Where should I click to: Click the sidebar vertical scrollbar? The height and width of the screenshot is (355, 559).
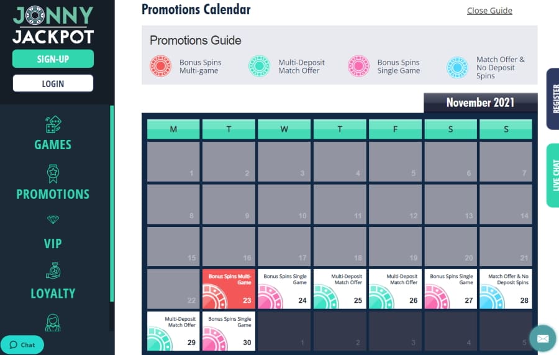112,203
